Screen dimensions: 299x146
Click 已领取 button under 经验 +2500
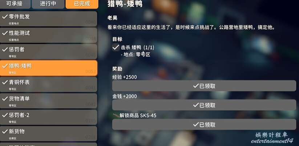click(x=204, y=86)
